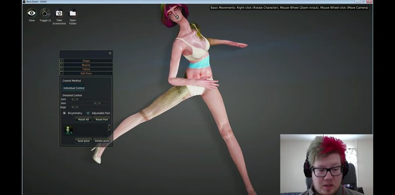
Task: Click the Black Desert title bar icon
Action: 24,1
